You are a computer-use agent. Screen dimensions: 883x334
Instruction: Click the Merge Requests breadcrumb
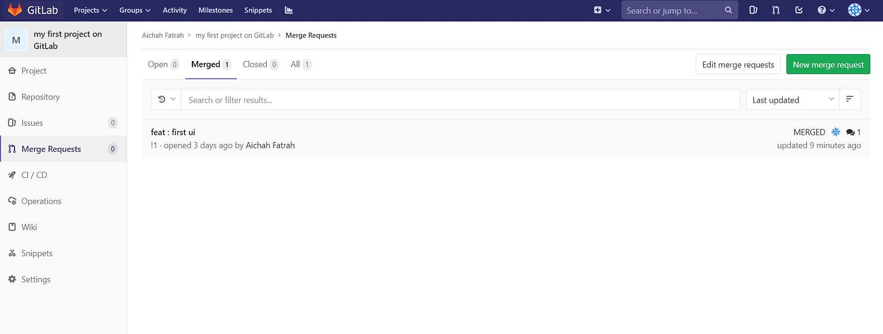[311, 35]
